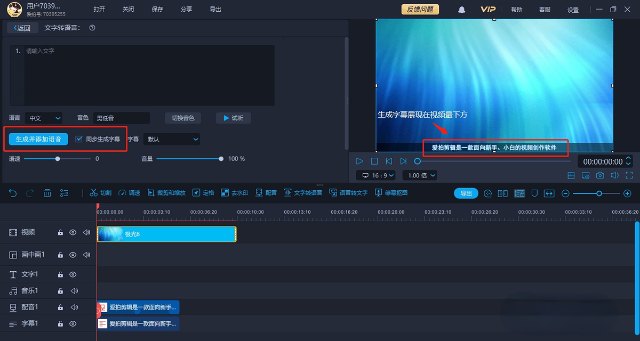
Task: Open the 语言 language dropdown showing 中文
Action: 44,118
